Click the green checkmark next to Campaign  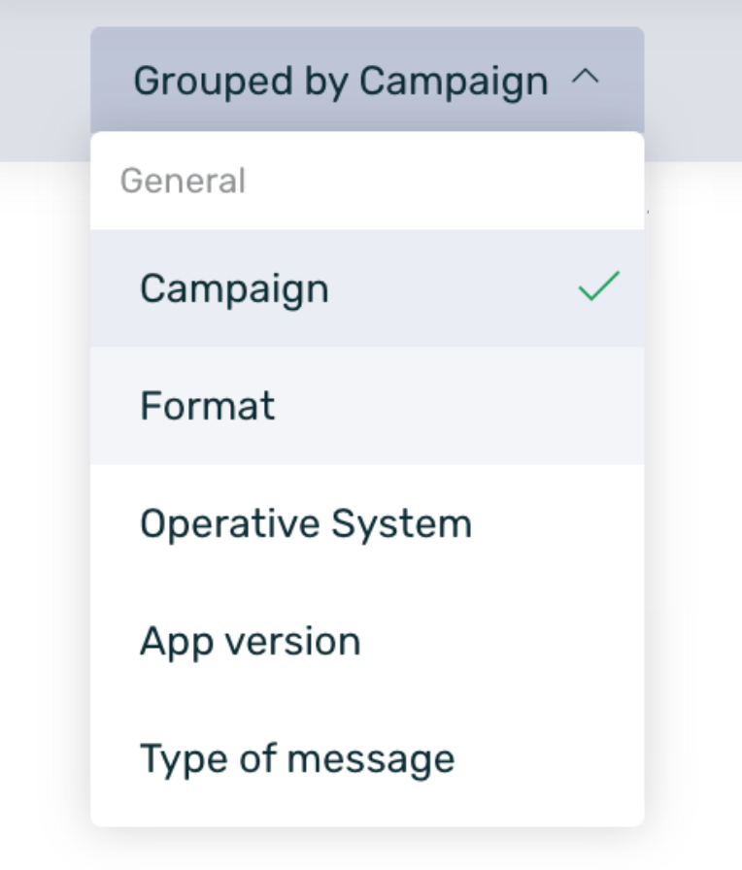(x=598, y=287)
